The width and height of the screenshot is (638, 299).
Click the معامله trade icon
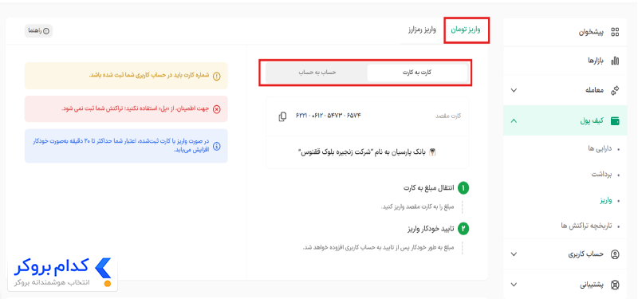(x=615, y=90)
